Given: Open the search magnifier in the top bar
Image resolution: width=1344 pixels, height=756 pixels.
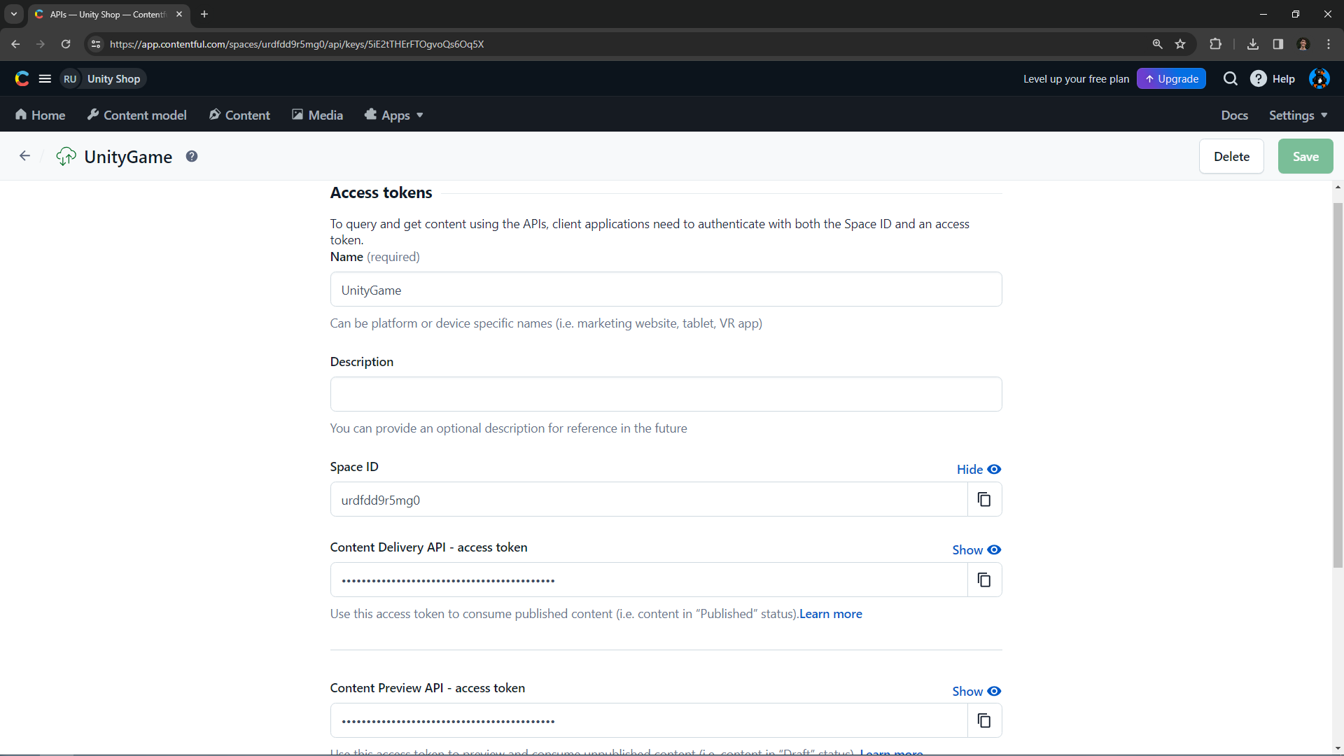Looking at the screenshot, I should coord(1231,78).
